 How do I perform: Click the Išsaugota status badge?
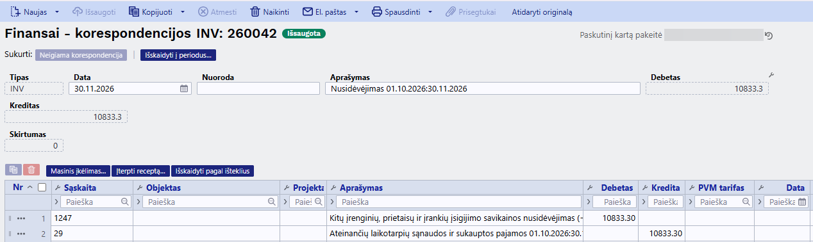(304, 34)
